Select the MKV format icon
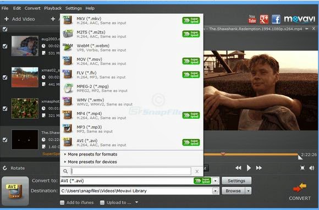Image resolution: width=319 pixels, height=210 pixels. pos(68,20)
